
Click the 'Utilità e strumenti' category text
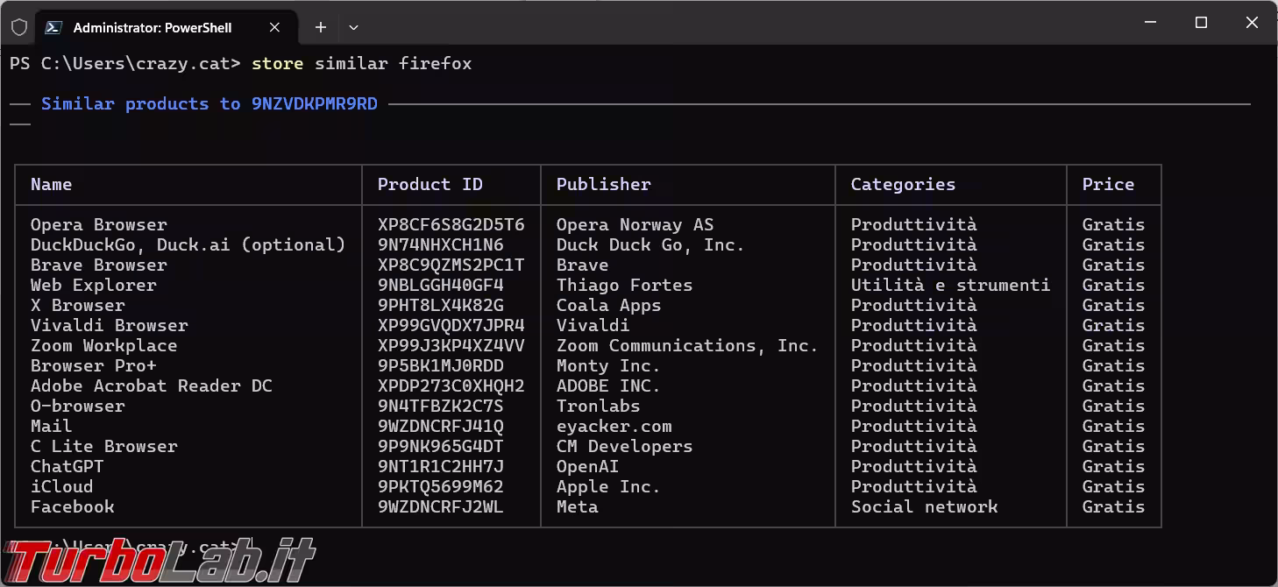click(950, 285)
